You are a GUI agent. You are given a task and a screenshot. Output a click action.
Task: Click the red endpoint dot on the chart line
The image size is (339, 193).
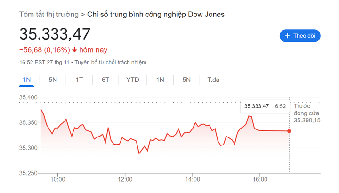pos(289,131)
